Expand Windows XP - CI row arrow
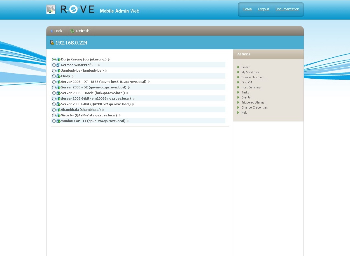 tap(128, 121)
